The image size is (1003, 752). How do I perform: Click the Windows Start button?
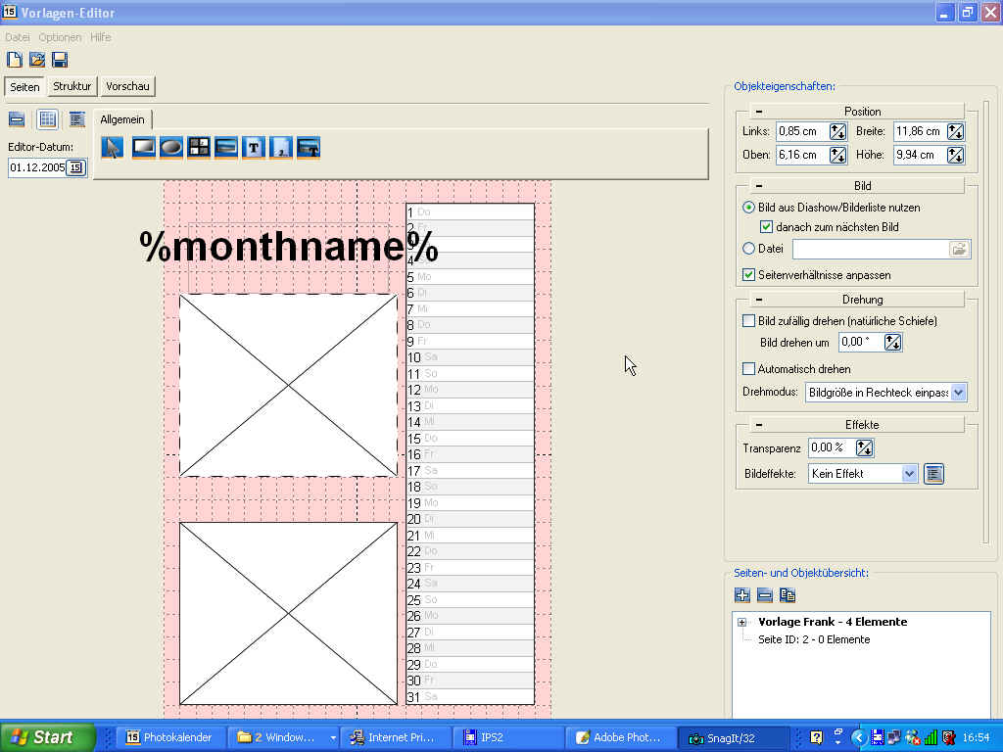click(47, 737)
